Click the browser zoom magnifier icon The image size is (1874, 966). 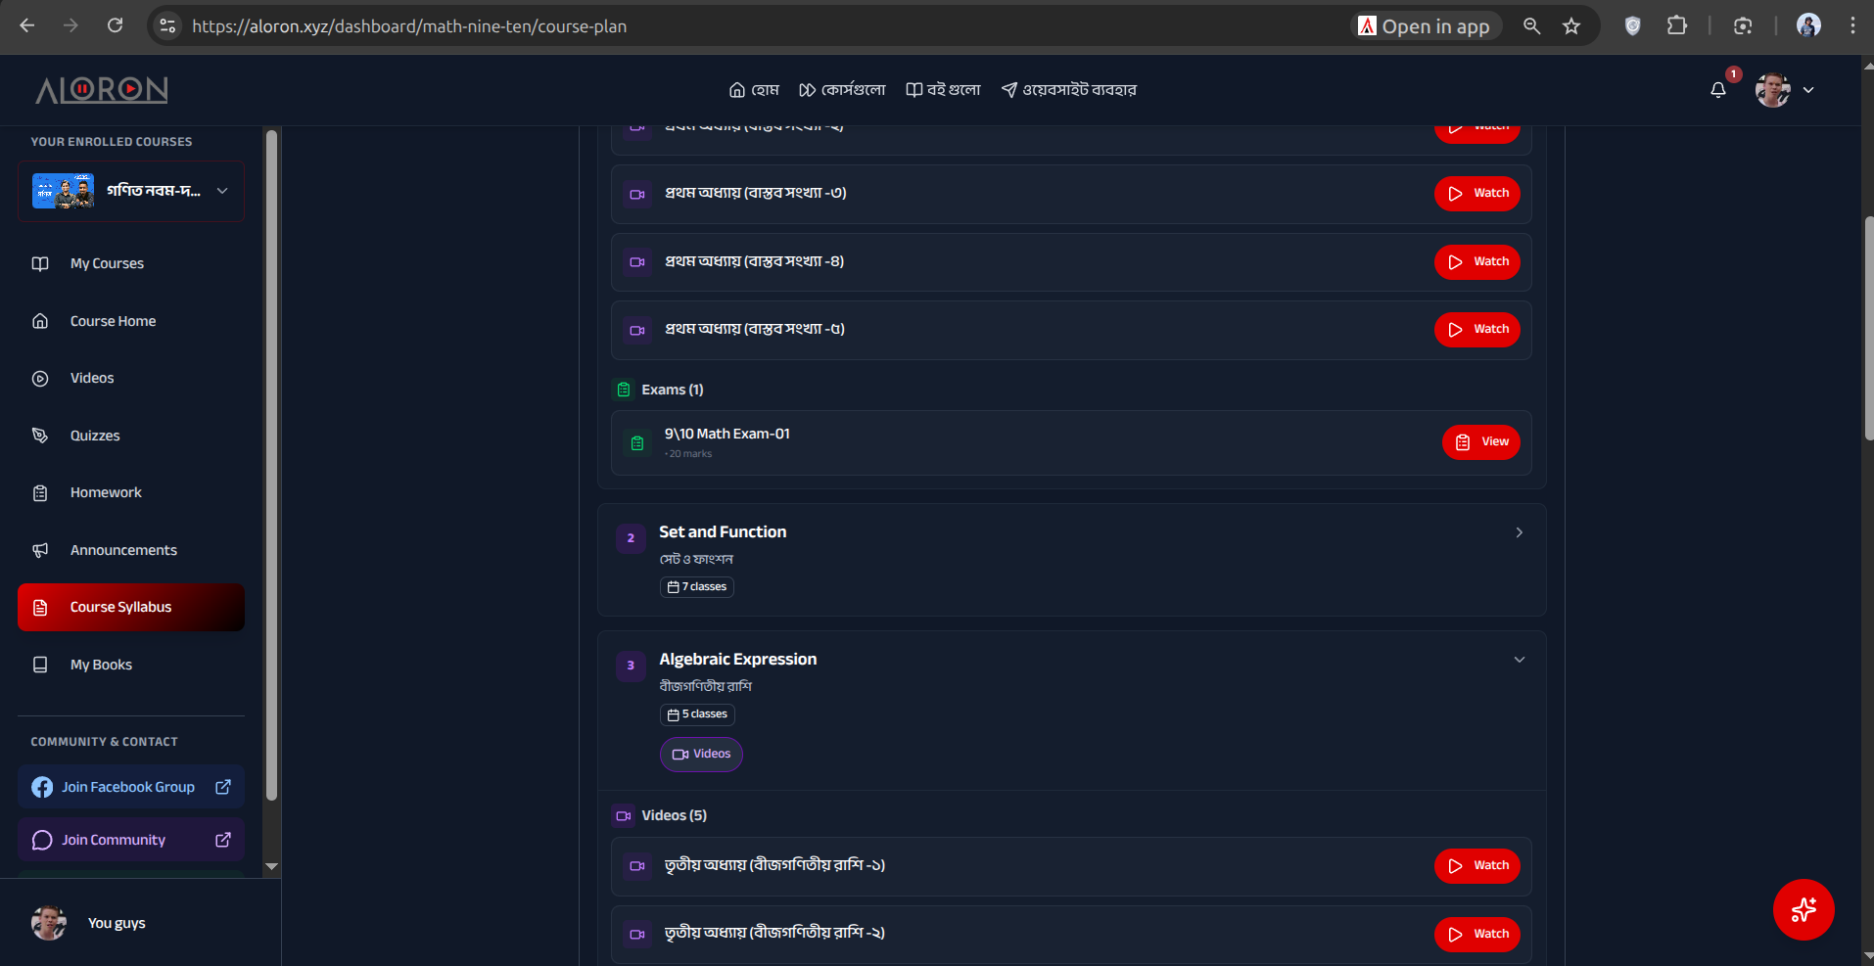tap(1532, 26)
